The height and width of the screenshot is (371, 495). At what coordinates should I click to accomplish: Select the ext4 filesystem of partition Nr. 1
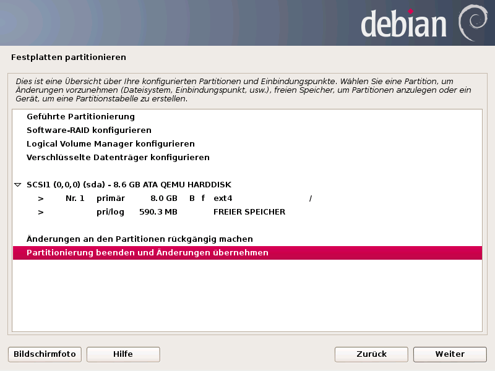tap(223, 198)
